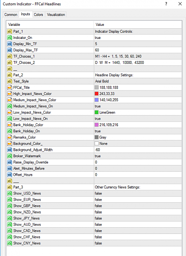
Task: Click the color icon beside Medium_Impact_News_Color
Action: (10, 100)
